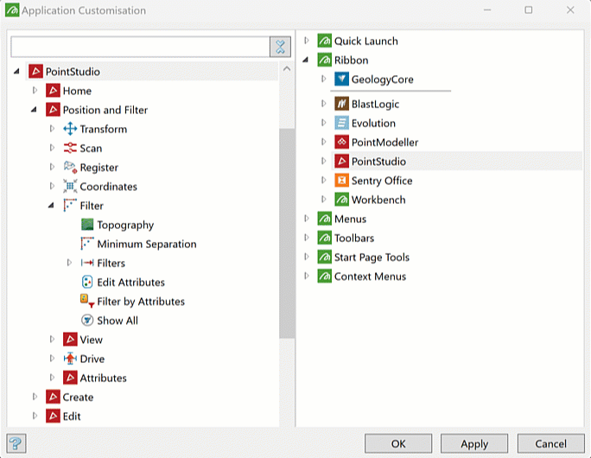Click the OK button
The height and width of the screenshot is (458, 591).
[398, 443]
